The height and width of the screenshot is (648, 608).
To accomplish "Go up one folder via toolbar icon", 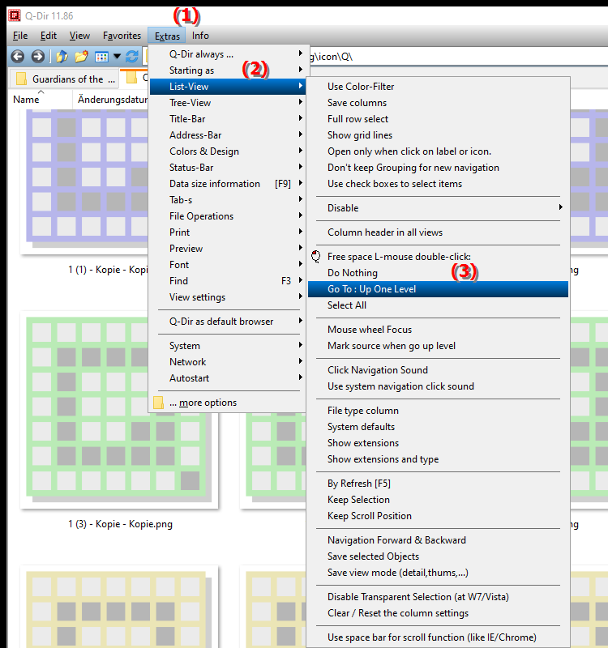I will [x=62, y=56].
